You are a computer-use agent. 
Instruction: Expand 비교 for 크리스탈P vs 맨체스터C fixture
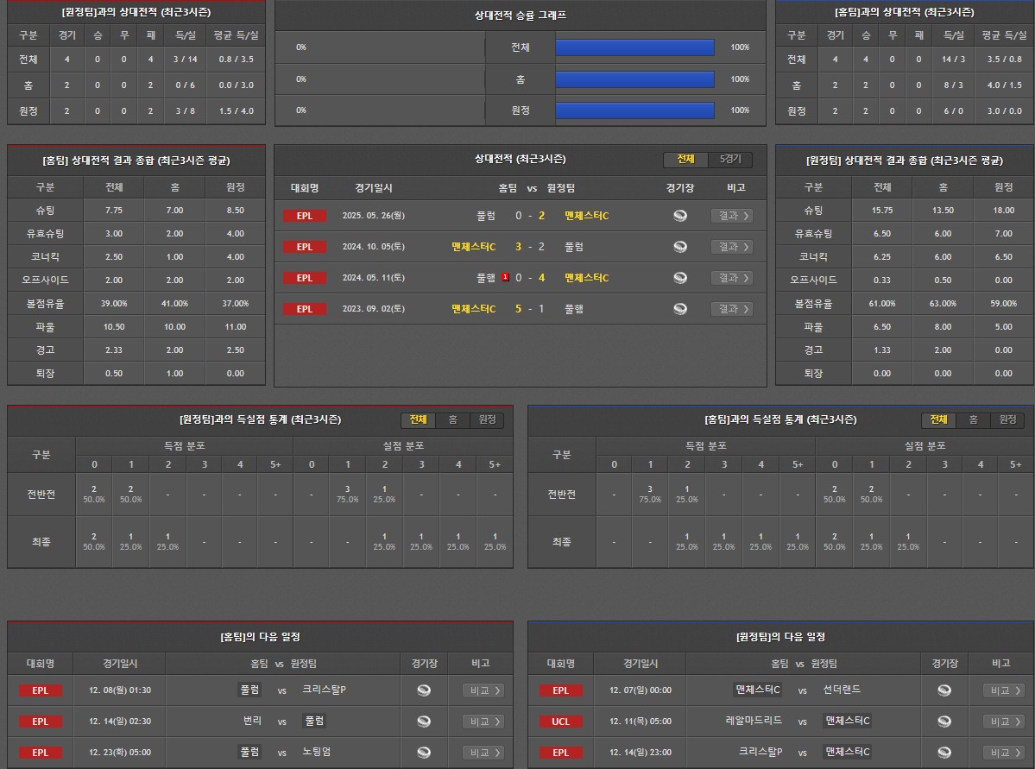click(1004, 753)
